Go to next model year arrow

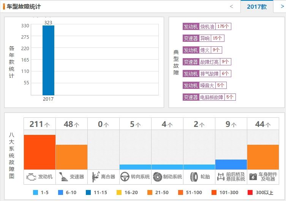pyautogui.click(x=282, y=6)
